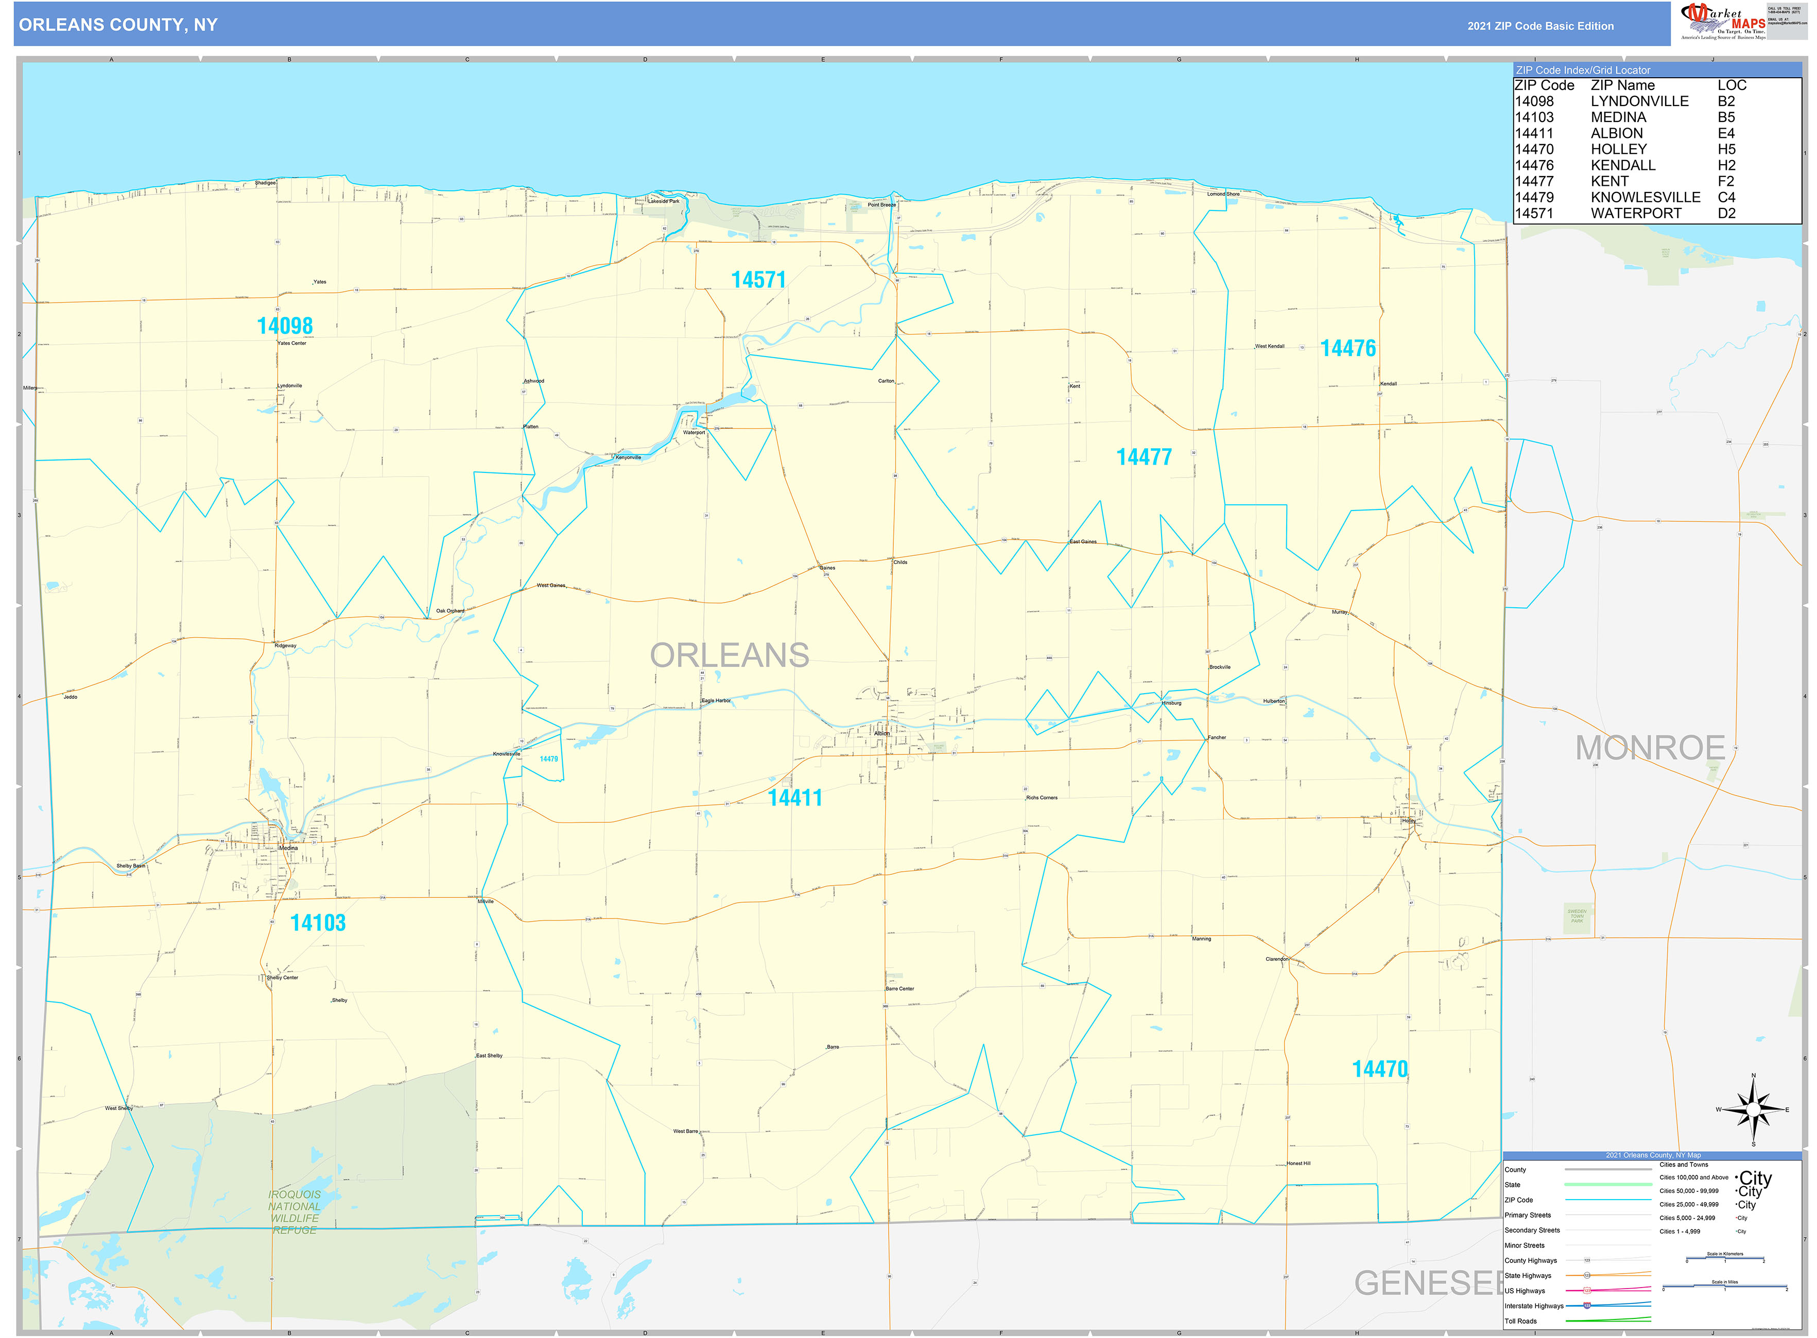The width and height of the screenshot is (1817, 1338).
Task: Click the State Highways symbol in the legend
Action: pos(1588,1276)
